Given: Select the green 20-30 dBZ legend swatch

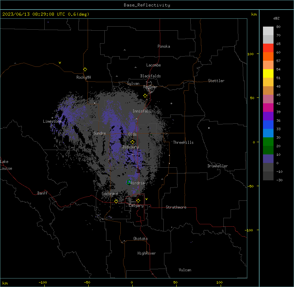Looking at the screenshot, I should (268, 142).
